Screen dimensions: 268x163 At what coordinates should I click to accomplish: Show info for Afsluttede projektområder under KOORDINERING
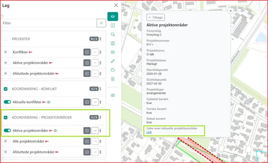click(87, 152)
